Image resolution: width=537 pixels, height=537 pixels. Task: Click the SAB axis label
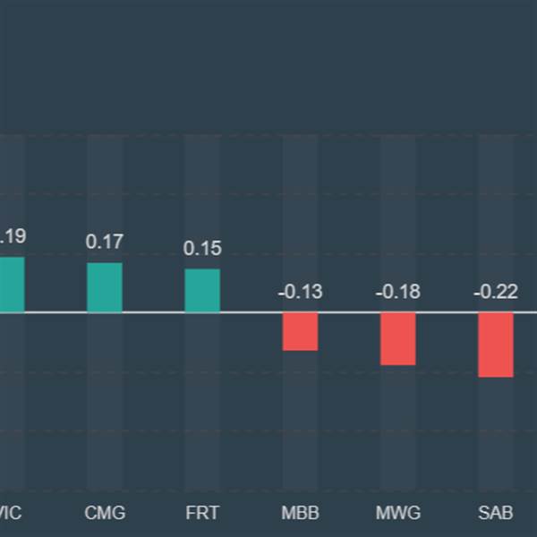pos(495,513)
